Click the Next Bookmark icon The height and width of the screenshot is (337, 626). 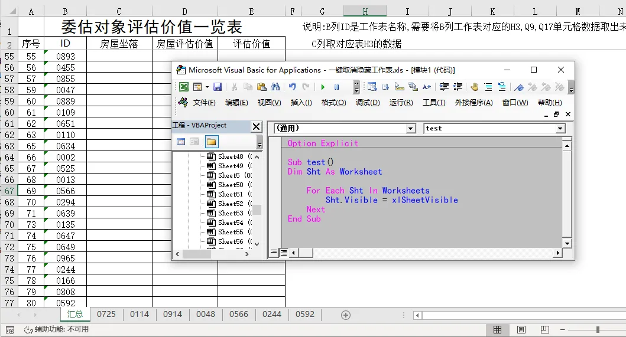(x=532, y=87)
